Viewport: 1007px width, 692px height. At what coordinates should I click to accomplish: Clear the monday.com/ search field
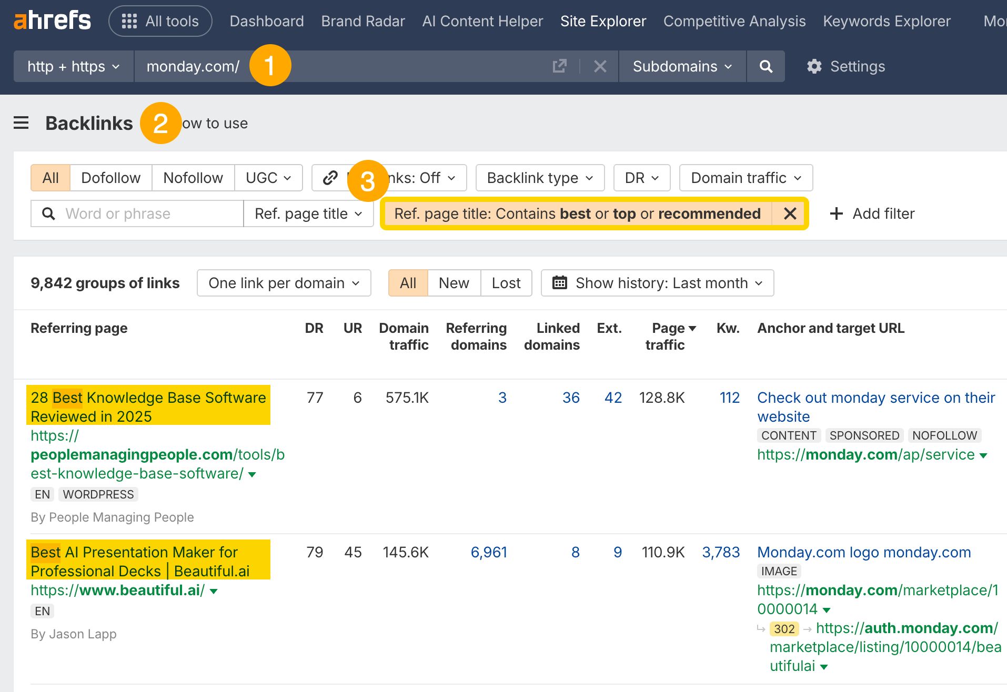pos(600,66)
